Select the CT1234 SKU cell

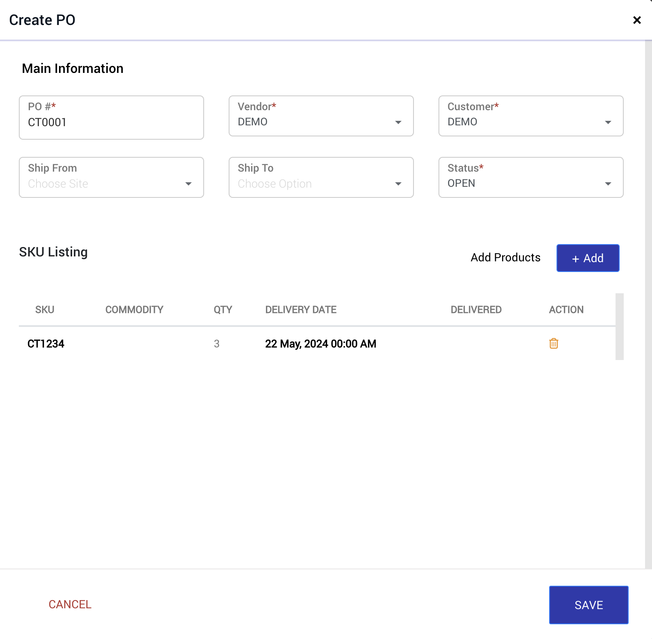coord(46,344)
